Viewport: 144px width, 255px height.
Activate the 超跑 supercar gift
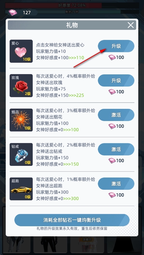pos(116,184)
